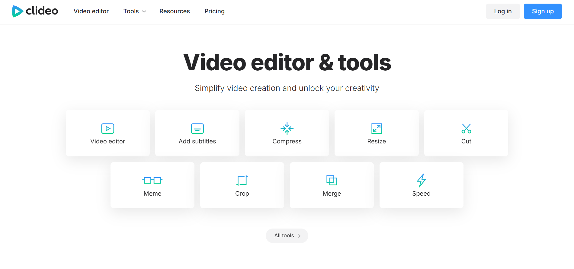Click the Speed label text

click(421, 194)
